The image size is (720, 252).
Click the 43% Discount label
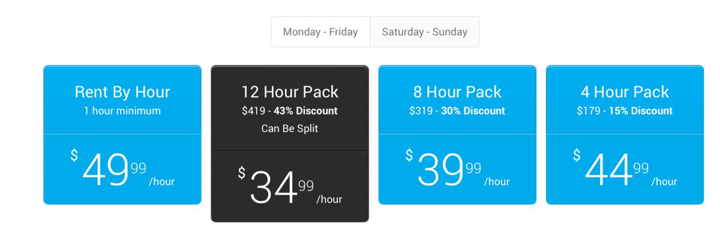305,111
